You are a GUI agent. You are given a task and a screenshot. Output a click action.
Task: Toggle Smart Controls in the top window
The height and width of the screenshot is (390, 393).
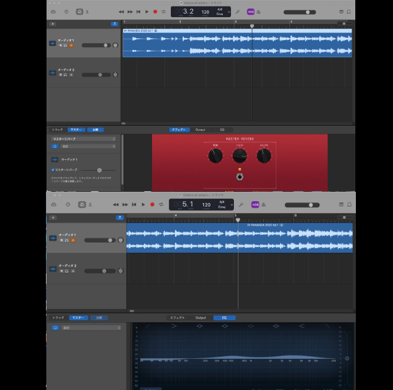click(x=80, y=12)
